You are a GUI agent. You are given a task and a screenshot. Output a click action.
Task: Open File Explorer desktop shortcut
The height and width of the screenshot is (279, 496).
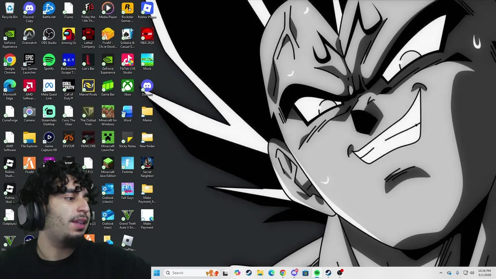(x=29, y=140)
